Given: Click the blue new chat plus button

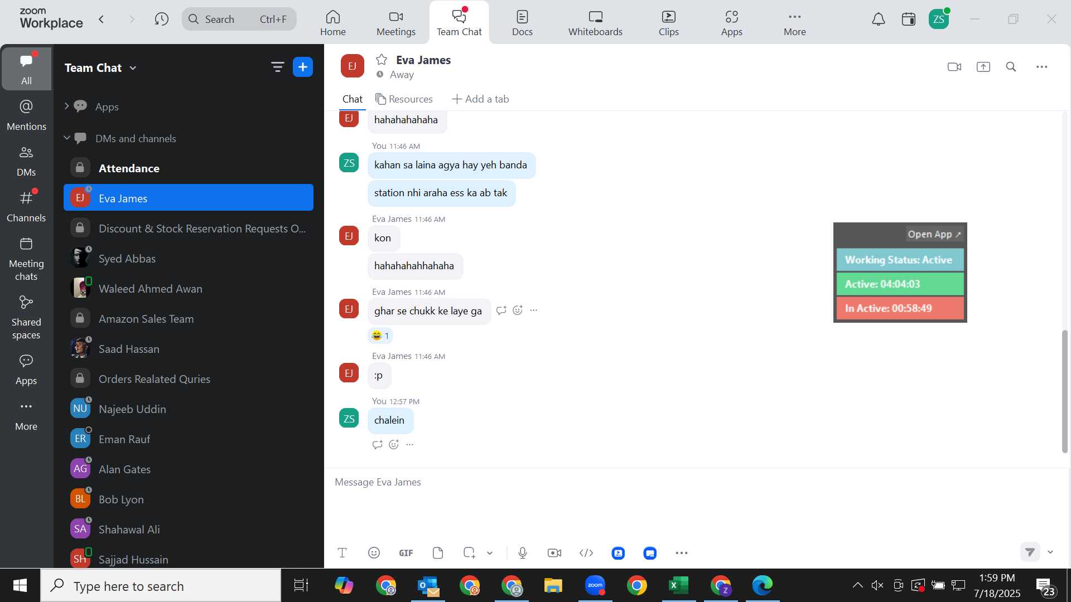Looking at the screenshot, I should (x=303, y=67).
